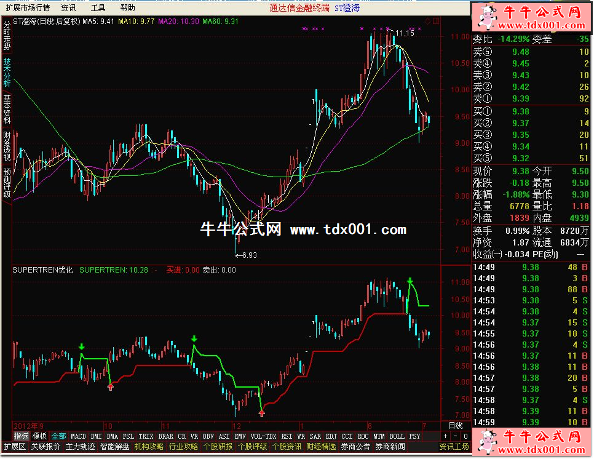Screen dimensions: 594x459
Task: Switch indicator to SAR
Action: coord(315,436)
